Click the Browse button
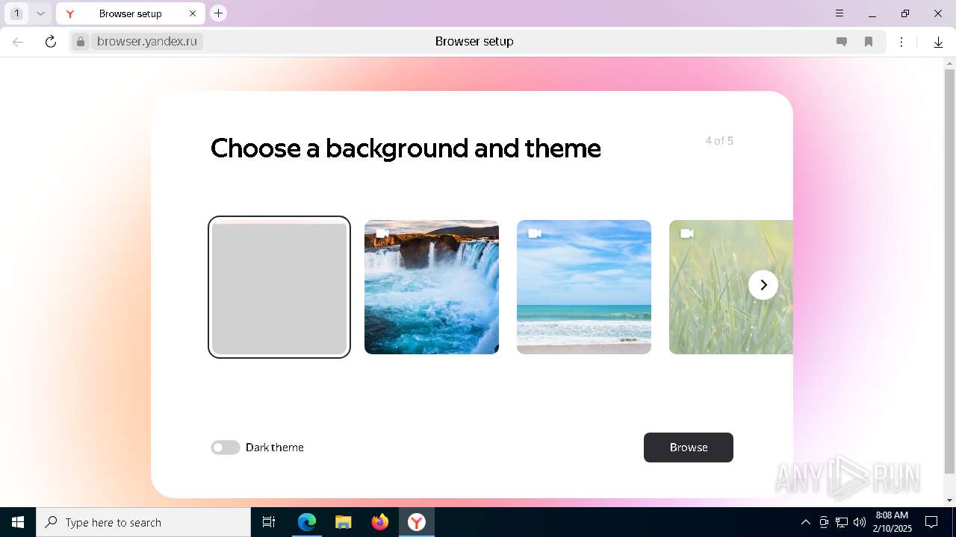Viewport: 956px width, 537px height. 688,447
